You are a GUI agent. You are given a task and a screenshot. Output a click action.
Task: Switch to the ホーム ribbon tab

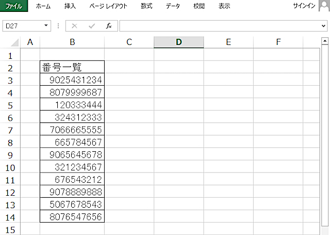pyautogui.click(x=43, y=6)
